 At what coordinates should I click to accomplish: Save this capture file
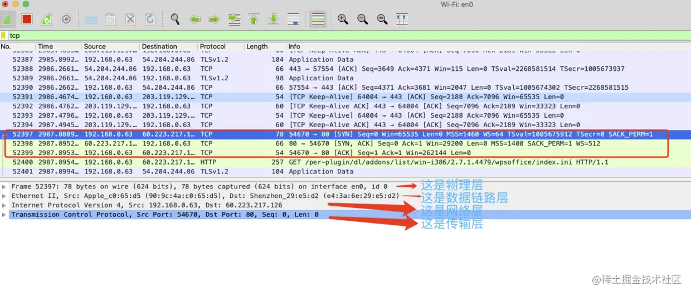pyautogui.click(x=111, y=20)
